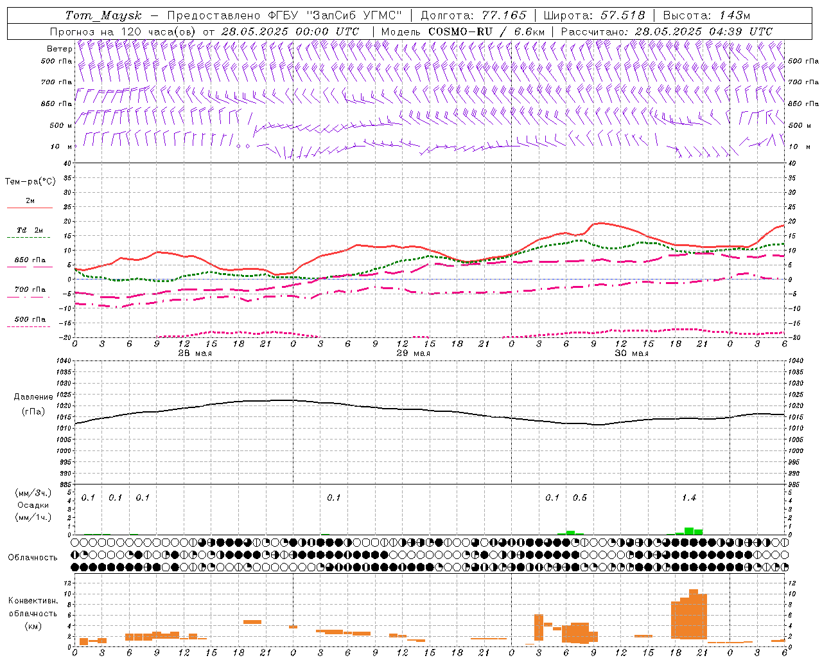Click the 2м temperature legend label
This screenshot has height=658, width=822.
30,200
